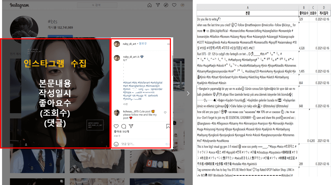The width and height of the screenshot is (331, 185).
Task: Select the likes cell showing 664
Action: coord(304,80)
